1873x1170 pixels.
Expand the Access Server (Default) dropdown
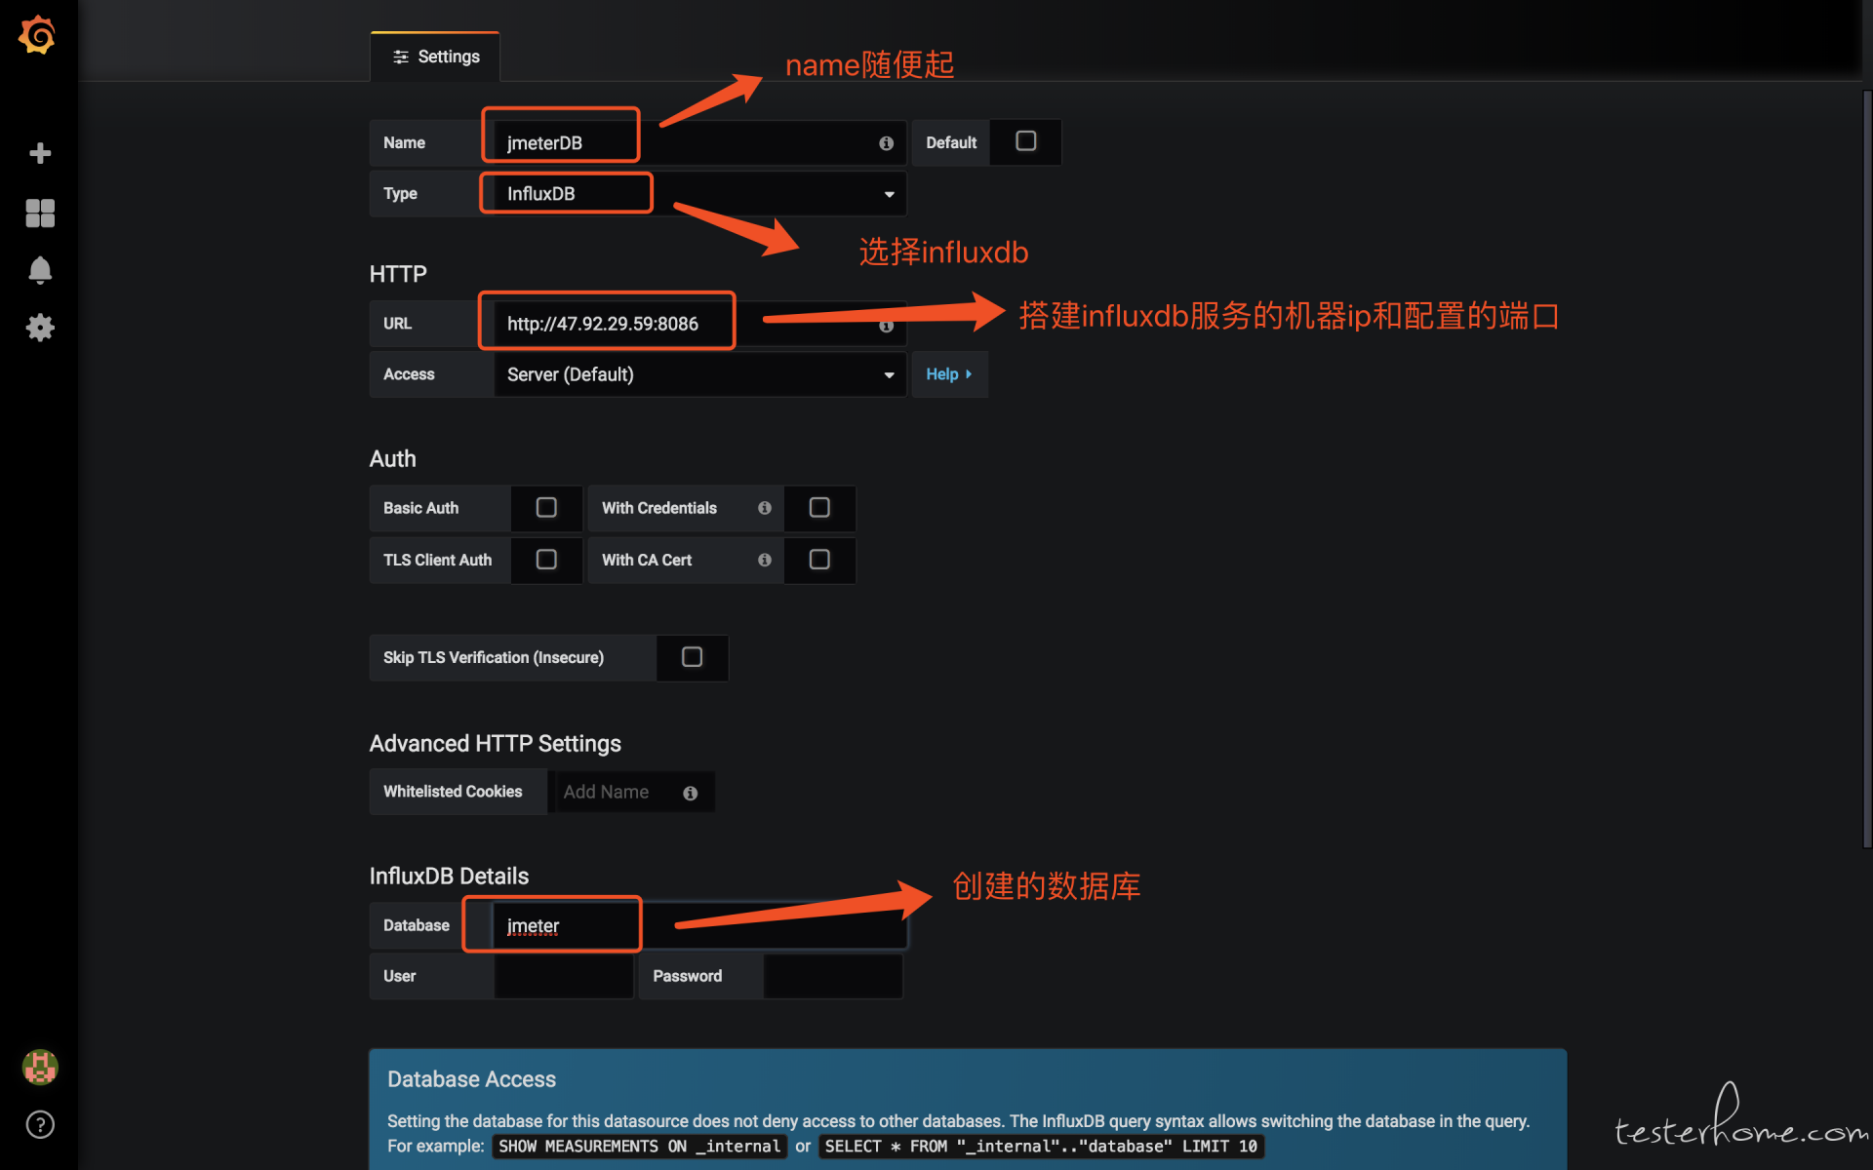(697, 374)
